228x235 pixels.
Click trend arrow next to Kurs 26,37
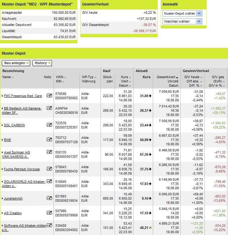[150, 110]
